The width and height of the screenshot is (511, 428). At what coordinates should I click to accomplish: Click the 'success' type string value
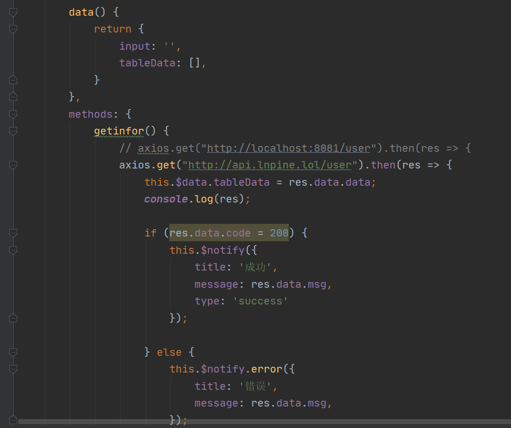pos(260,301)
